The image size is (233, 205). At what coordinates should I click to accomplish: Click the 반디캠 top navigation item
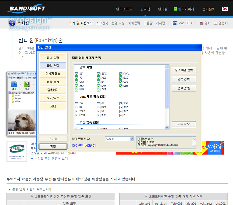click(163, 9)
